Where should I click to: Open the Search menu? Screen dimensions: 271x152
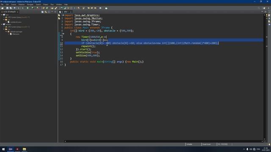(39, 5)
